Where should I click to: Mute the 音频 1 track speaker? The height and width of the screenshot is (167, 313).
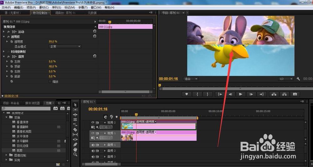[93, 145]
